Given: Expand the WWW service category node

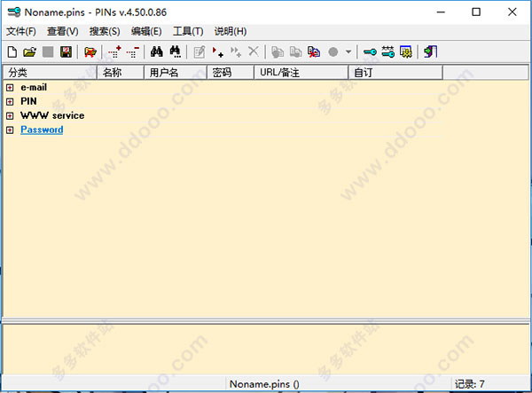Looking at the screenshot, I should (x=10, y=115).
